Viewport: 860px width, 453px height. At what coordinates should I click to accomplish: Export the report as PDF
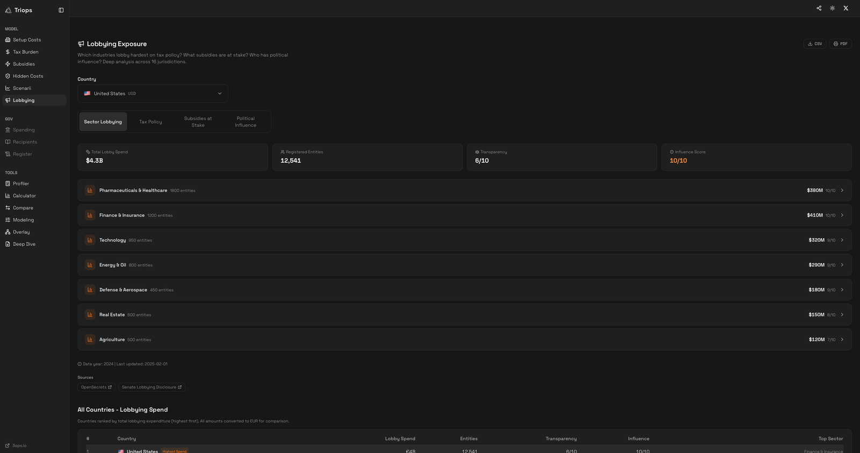point(840,44)
